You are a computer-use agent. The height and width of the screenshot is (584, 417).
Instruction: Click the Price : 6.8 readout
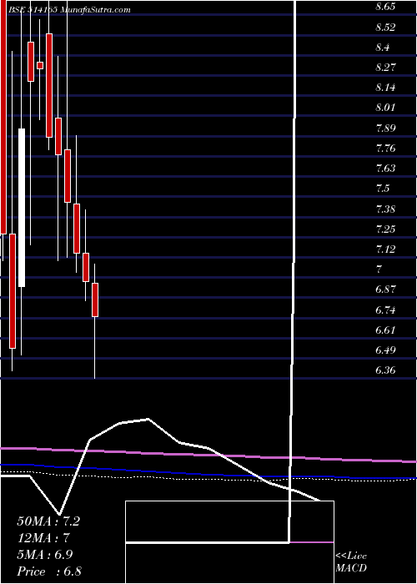pos(49,571)
